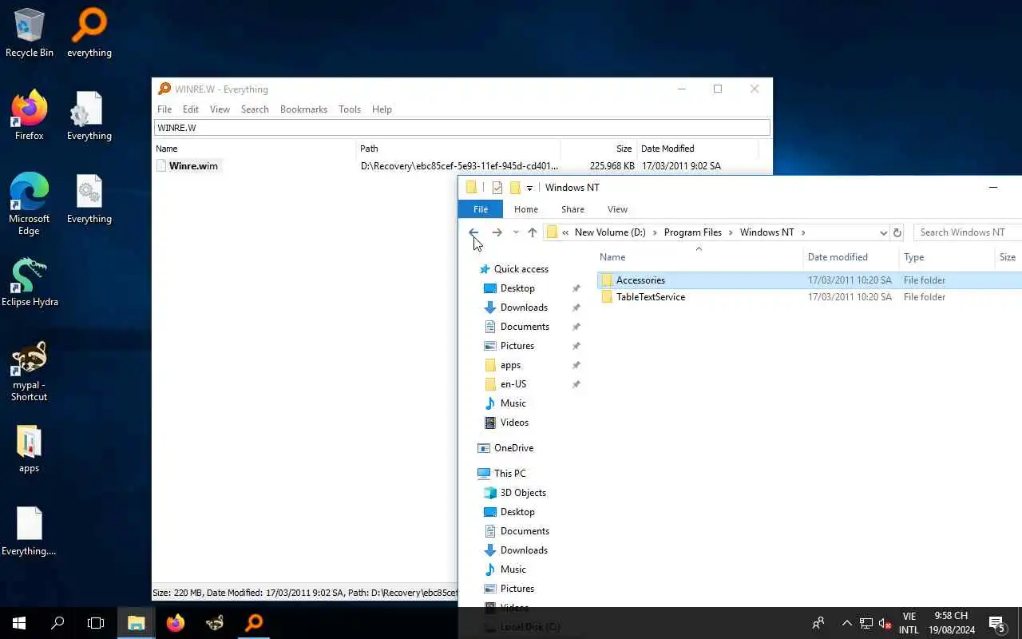
Task: Open the pinned en-US folder
Action: click(513, 384)
